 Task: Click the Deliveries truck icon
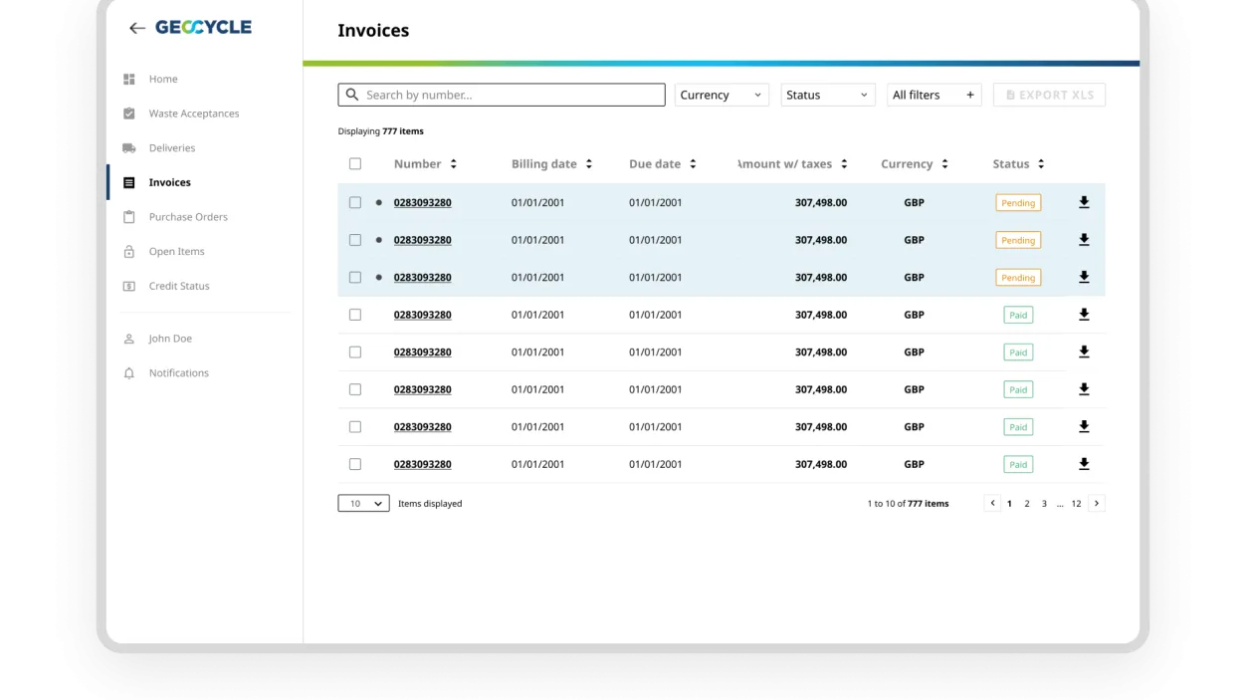[128, 148]
